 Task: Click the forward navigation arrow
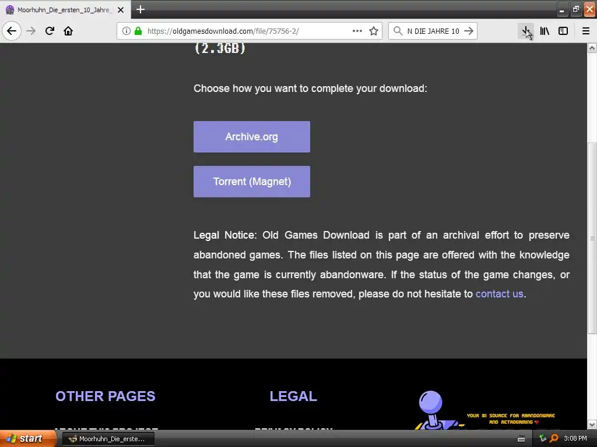[x=31, y=31]
